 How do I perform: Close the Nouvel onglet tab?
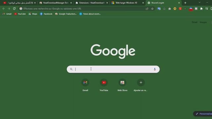(x=179, y=3)
